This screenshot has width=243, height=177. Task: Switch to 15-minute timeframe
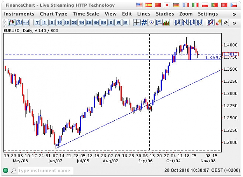tap(66, 23)
